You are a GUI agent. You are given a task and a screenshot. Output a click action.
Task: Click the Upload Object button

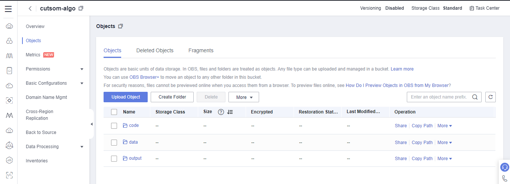coord(126,97)
